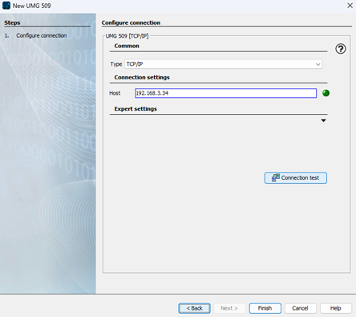Close the New UMG 509 dialog

pos(350,6)
